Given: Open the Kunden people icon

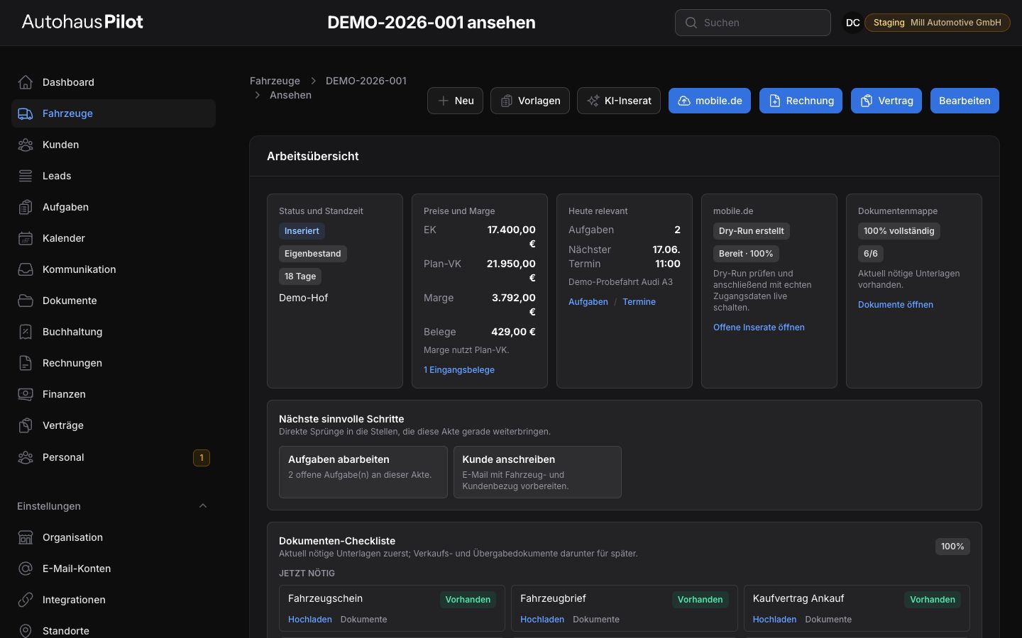Looking at the screenshot, I should (x=26, y=145).
